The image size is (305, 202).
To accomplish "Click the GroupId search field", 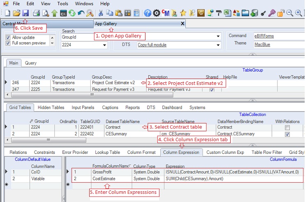I will pos(78,37).
